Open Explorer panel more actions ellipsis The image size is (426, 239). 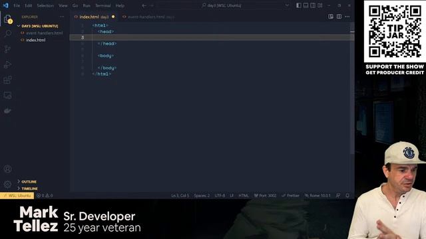(x=62, y=17)
